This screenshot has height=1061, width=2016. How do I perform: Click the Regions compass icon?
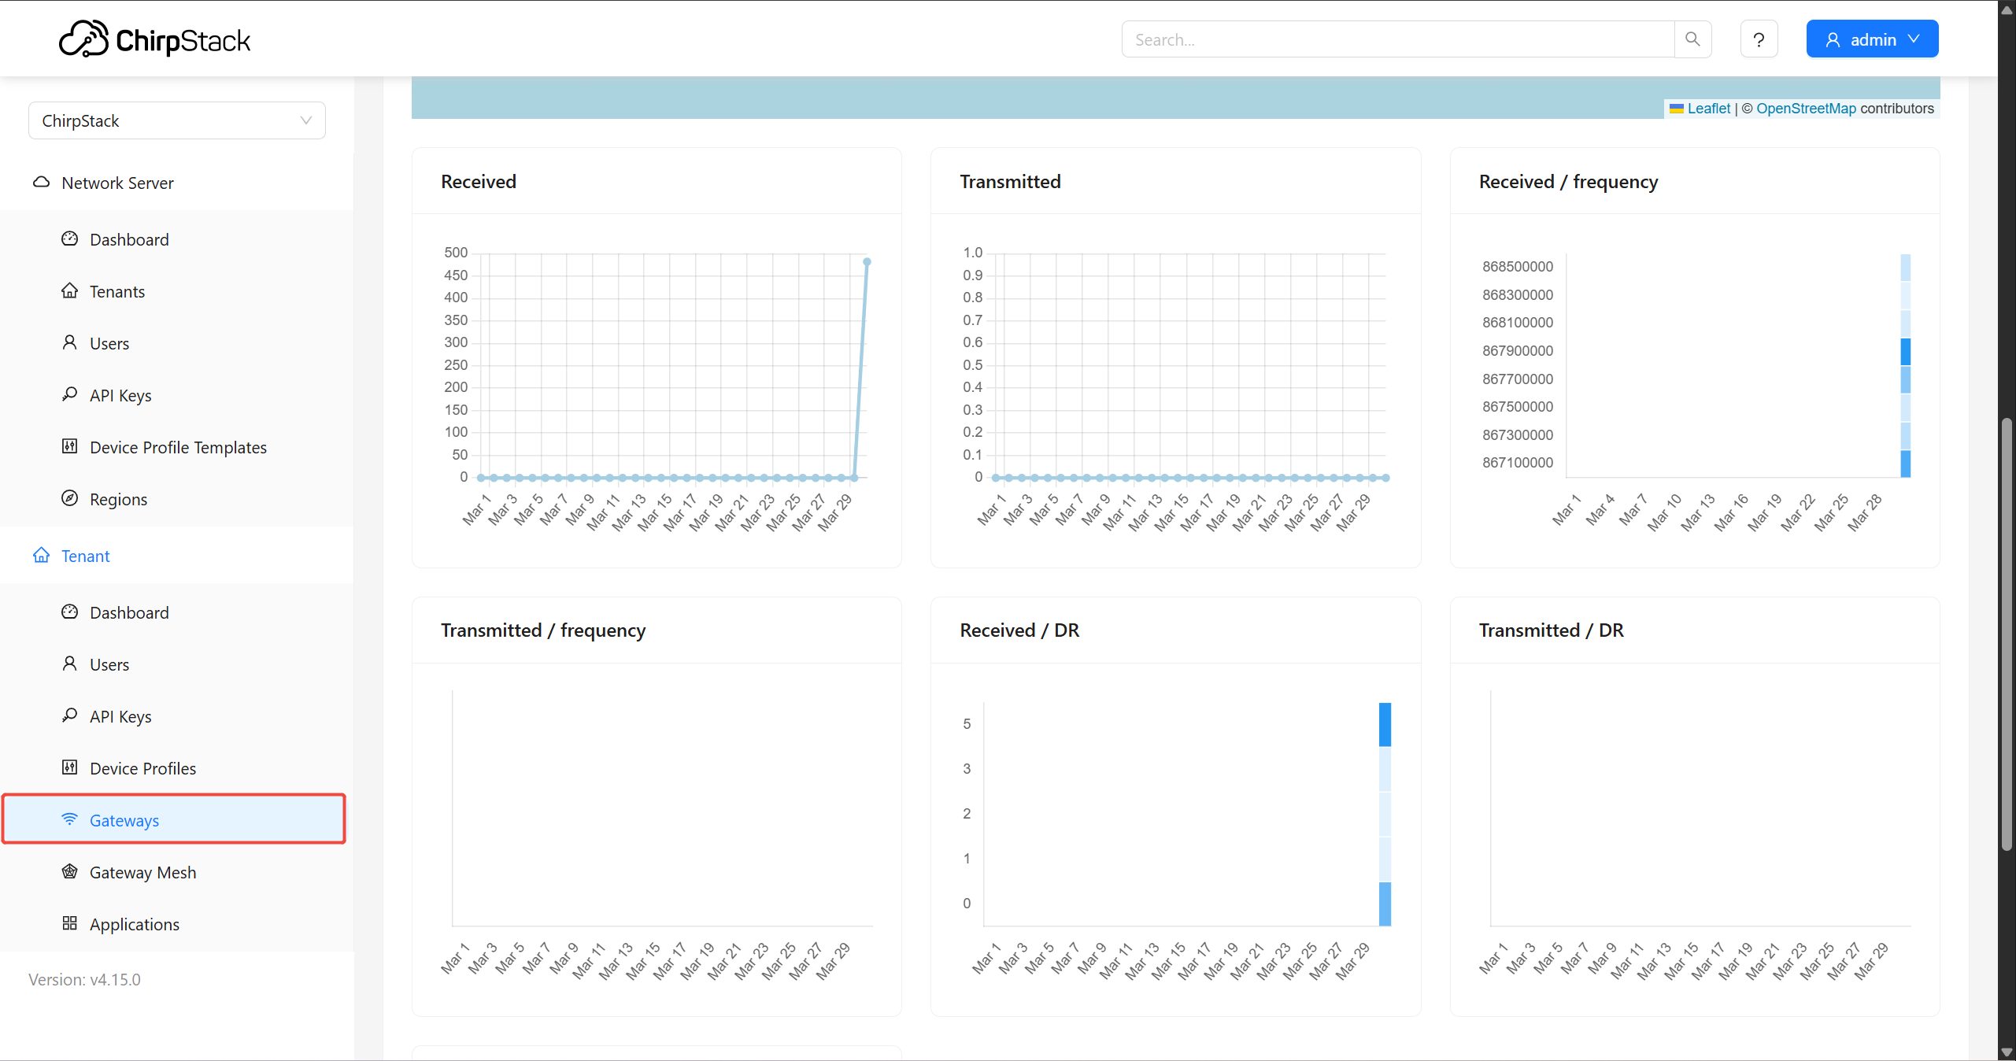70,498
